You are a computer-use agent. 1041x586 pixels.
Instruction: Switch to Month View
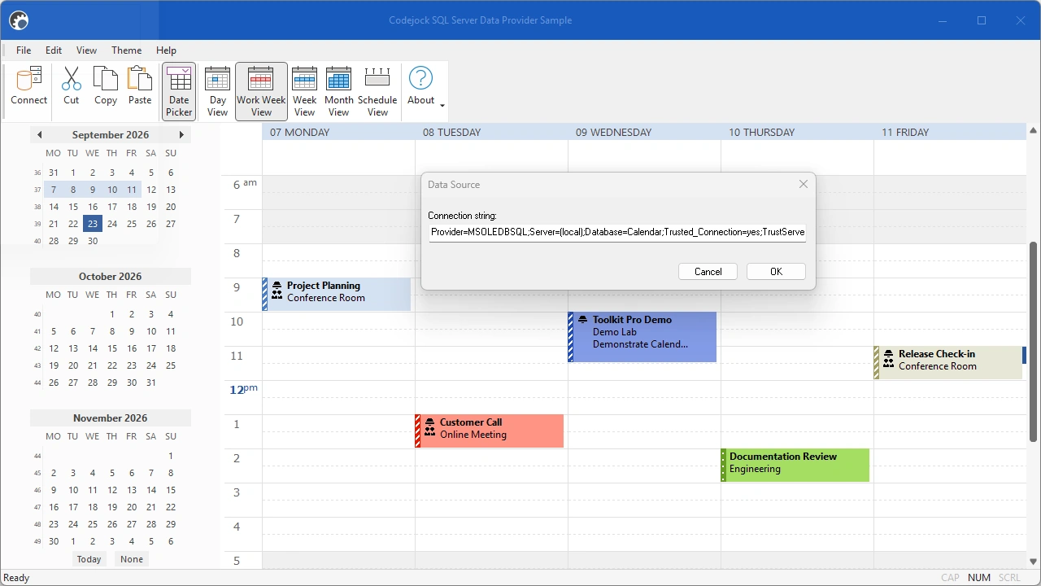coord(338,91)
